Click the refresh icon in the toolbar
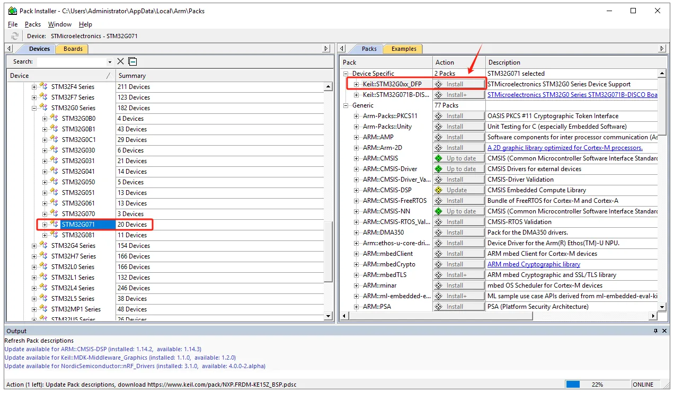674x393 pixels. click(14, 36)
